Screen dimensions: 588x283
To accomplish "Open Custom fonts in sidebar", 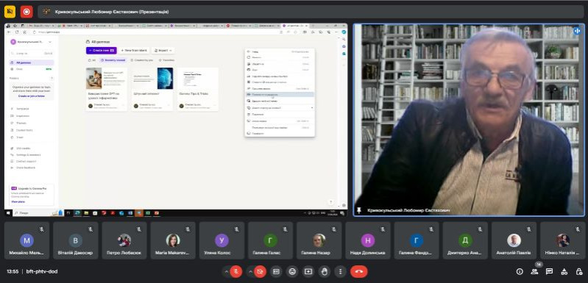I will (24, 130).
